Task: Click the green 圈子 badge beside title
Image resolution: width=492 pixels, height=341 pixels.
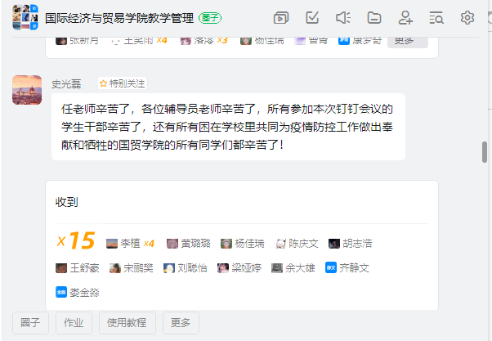Action: point(210,18)
